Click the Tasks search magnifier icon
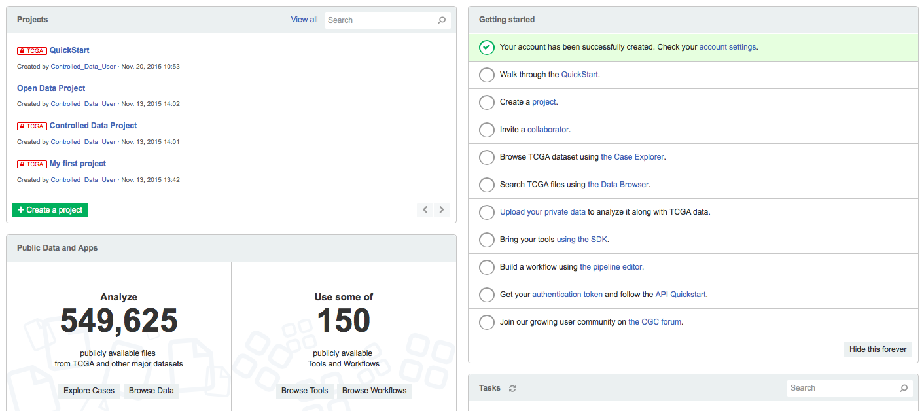The height and width of the screenshot is (411, 924). [x=904, y=388]
